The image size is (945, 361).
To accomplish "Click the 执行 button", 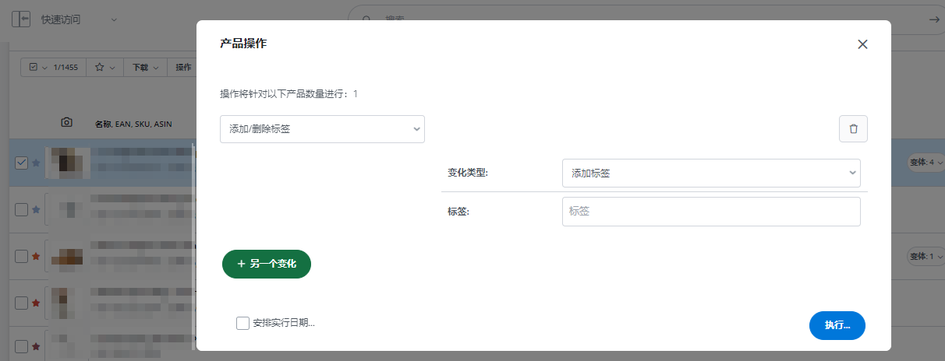I will (x=837, y=325).
